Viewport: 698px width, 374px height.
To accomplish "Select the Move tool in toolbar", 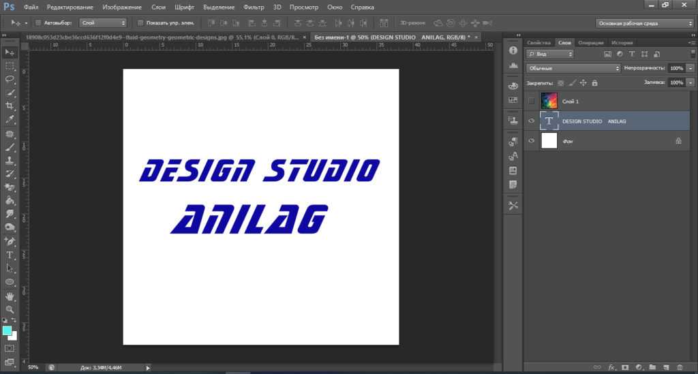I will (10, 52).
